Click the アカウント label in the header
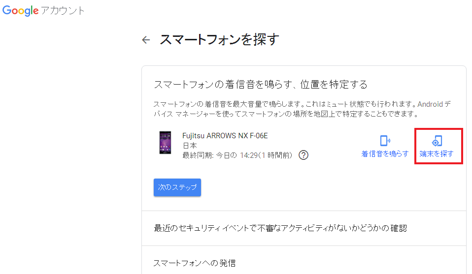The width and height of the screenshot is (472, 274). [x=64, y=11]
